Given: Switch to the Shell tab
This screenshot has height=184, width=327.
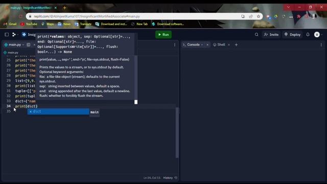Looking at the screenshot, I should tap(219, 44).
